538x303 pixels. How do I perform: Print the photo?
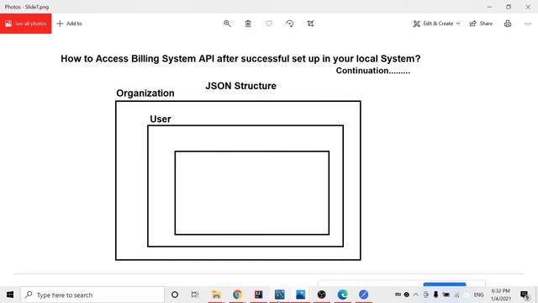click(x=508, y=24)
